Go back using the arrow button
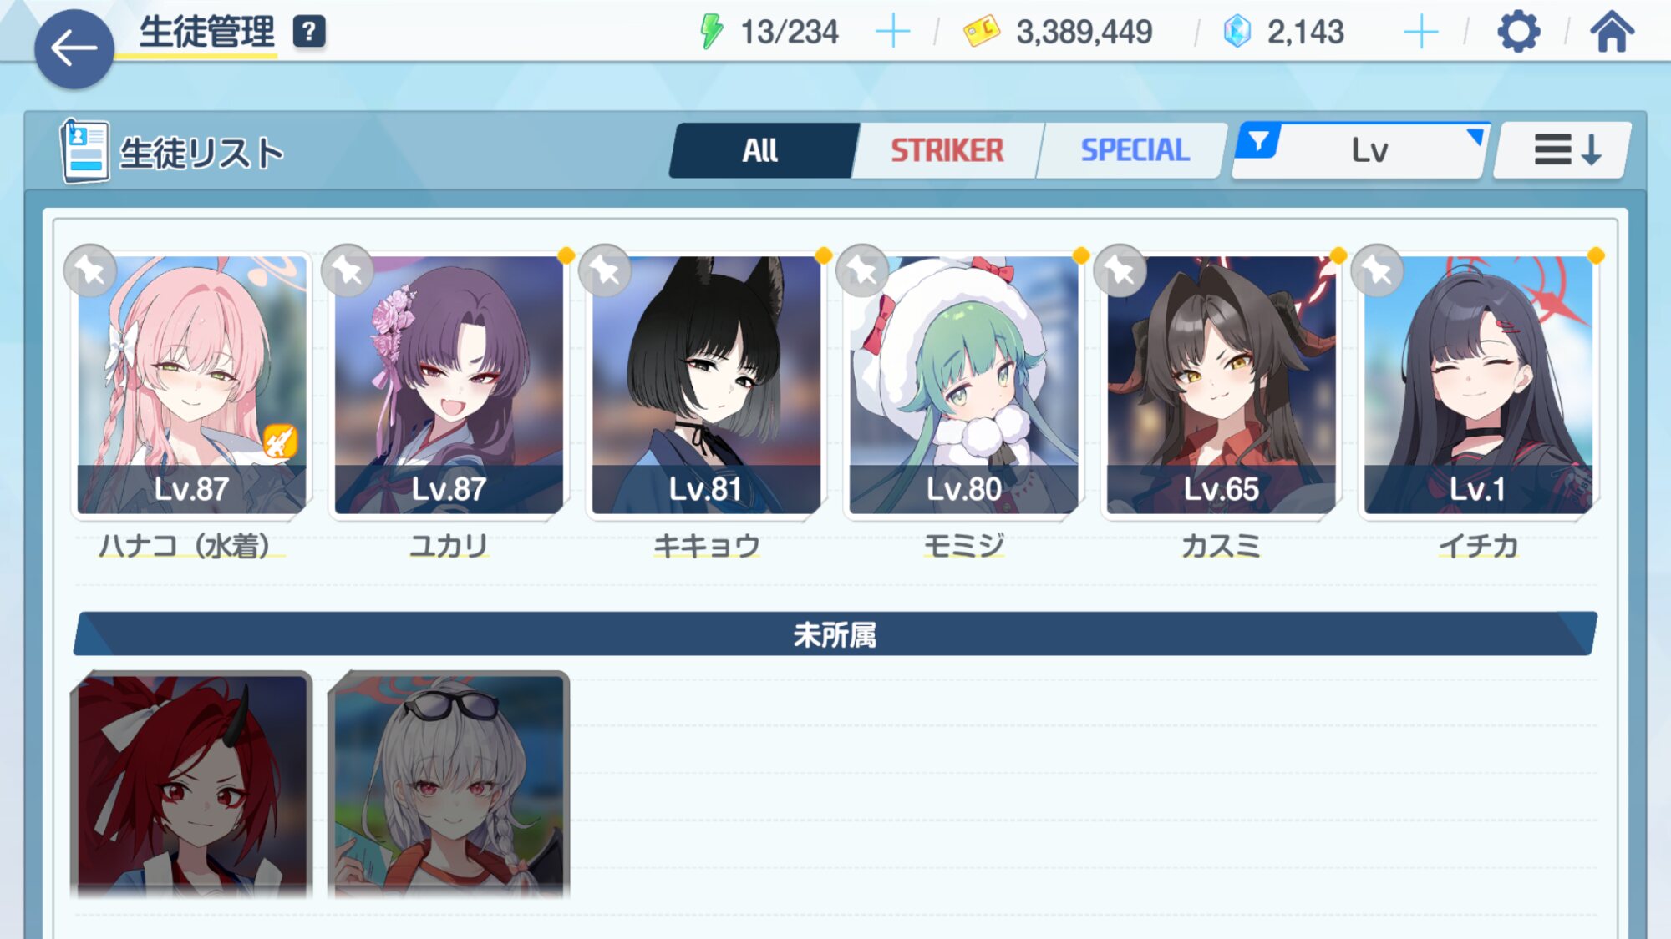Image resolution: width=1671 pixels, height=939 pixels. click(74, 48)
